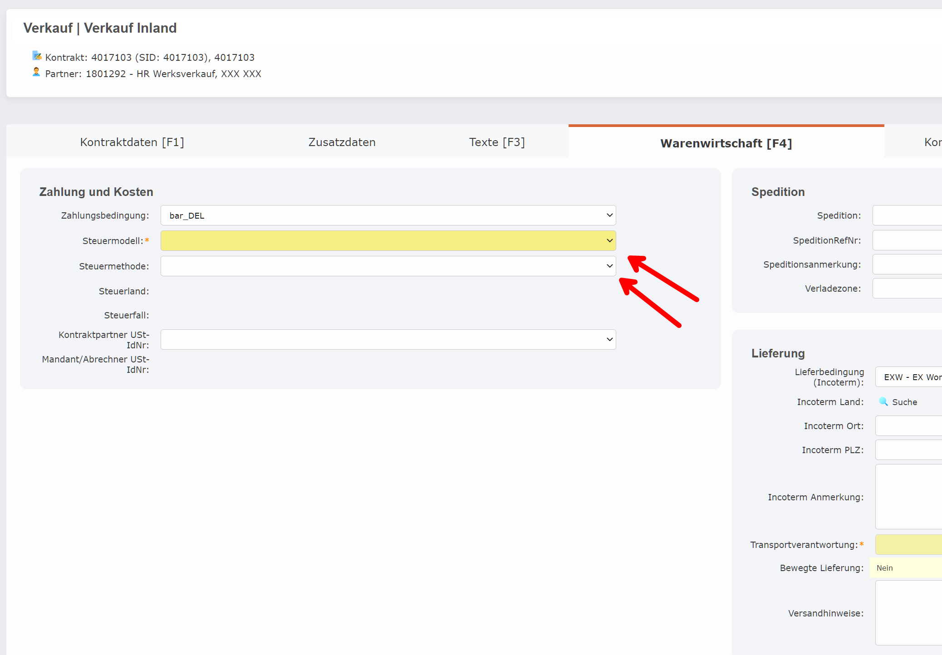Open the Lieferbedingung Incoterm dropdown
The height and width of the screenshot is (655, 942).
pyautogui.click(x=909, y=377)
